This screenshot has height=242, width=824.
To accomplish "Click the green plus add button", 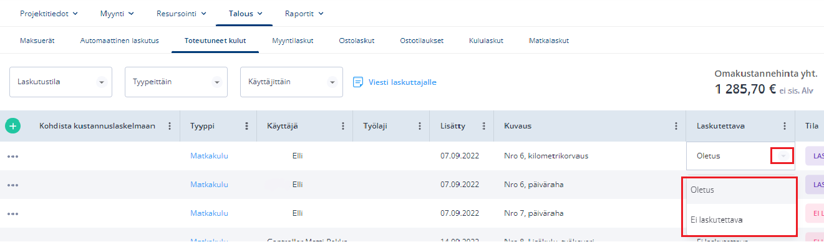I will point(12,126).
